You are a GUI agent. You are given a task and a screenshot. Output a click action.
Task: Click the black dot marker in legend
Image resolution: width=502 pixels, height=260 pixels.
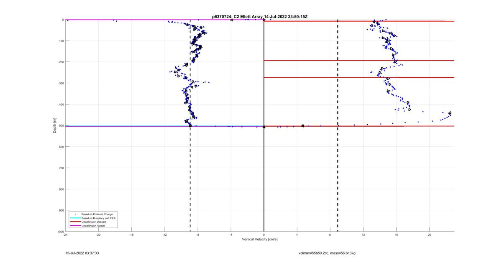75,214
